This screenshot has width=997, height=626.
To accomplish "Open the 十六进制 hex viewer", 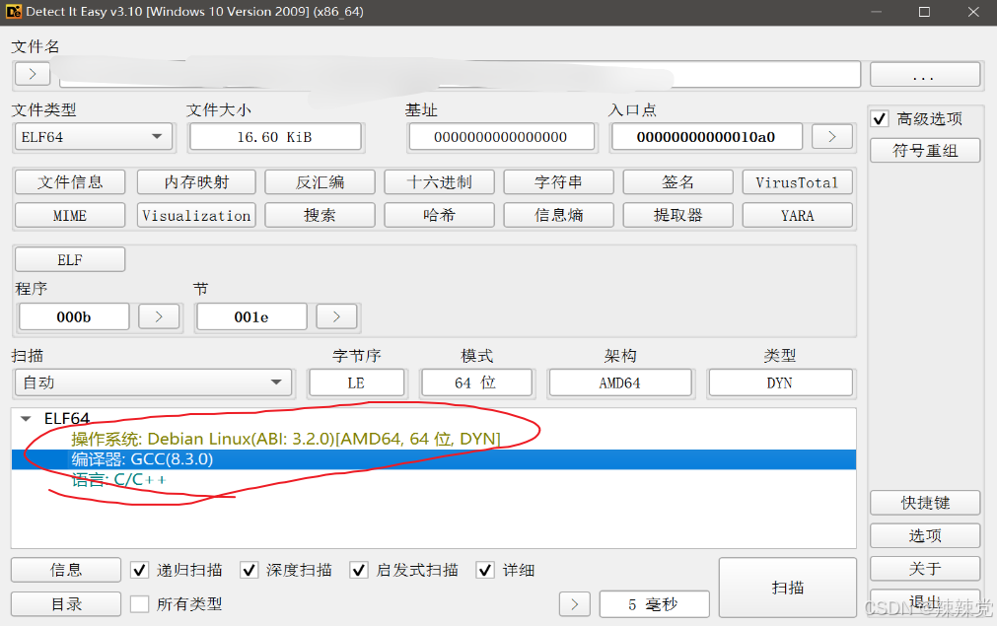I will click(x=440, y=182).
